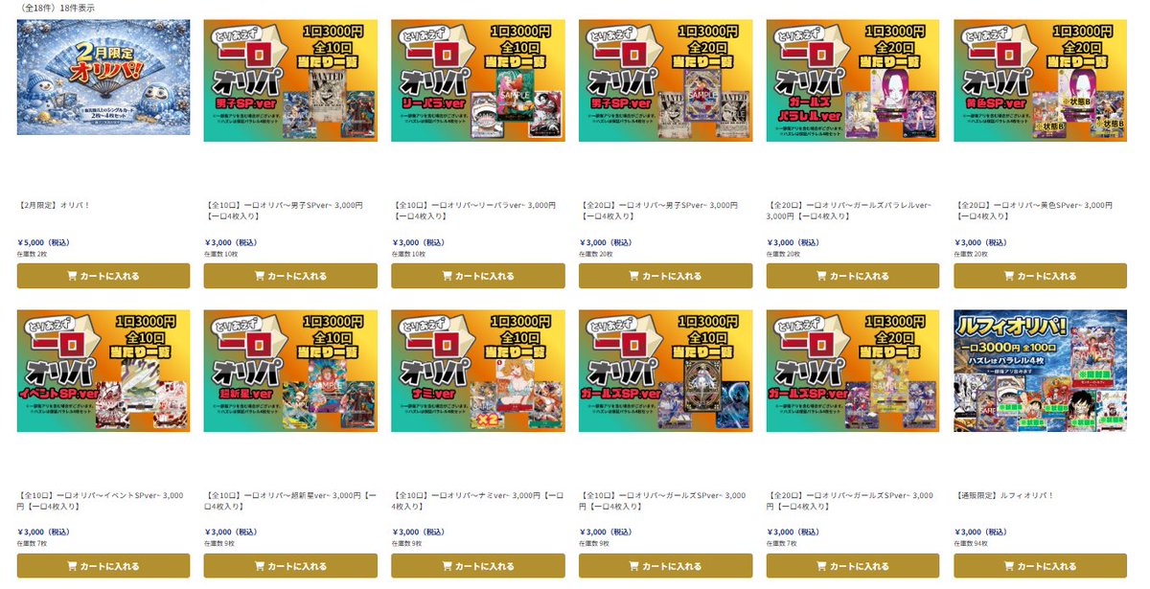Add 全10口 ガールズSPver to cart
The image size is (1150, 589).
coord(665,566)
